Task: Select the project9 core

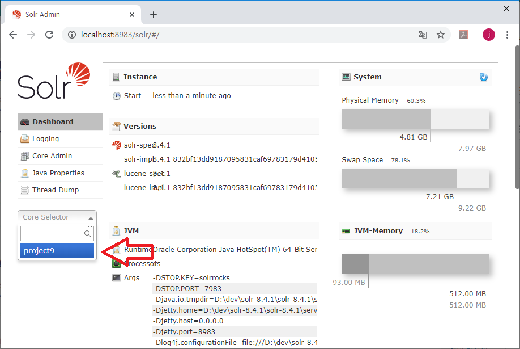Action: point(57,251)
